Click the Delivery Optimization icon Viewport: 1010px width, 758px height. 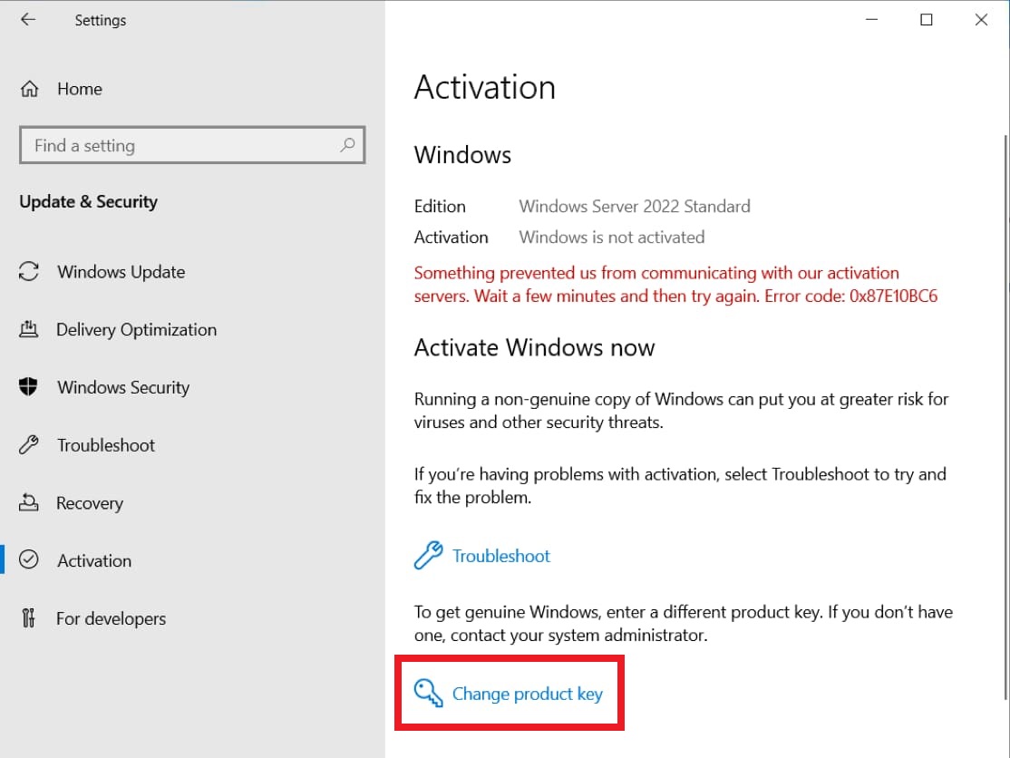click(29, 329)
